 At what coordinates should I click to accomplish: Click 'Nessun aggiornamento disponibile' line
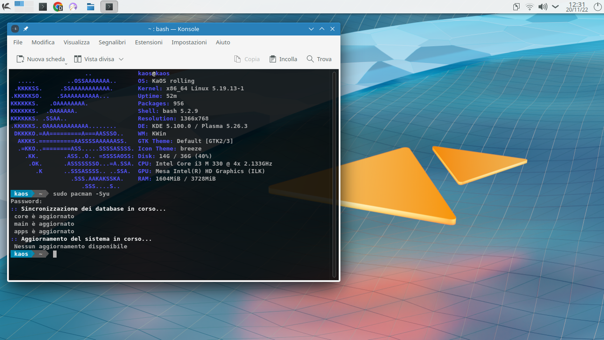point(71,246)
